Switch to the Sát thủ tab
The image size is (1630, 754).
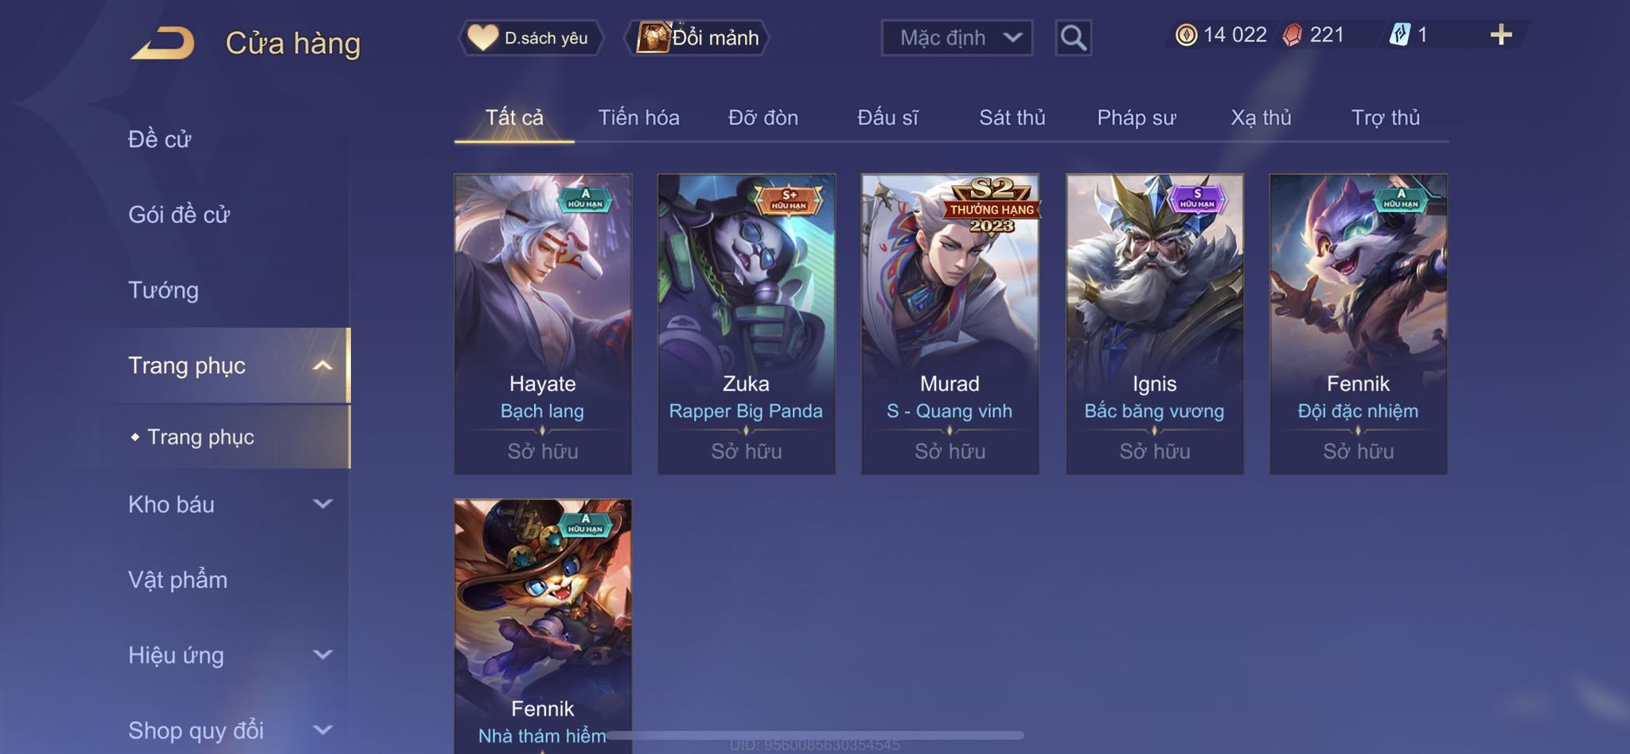click(x=1012, y=118)
